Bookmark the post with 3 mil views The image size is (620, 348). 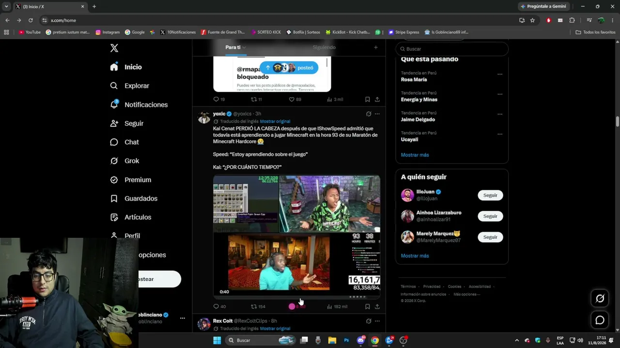368,99
